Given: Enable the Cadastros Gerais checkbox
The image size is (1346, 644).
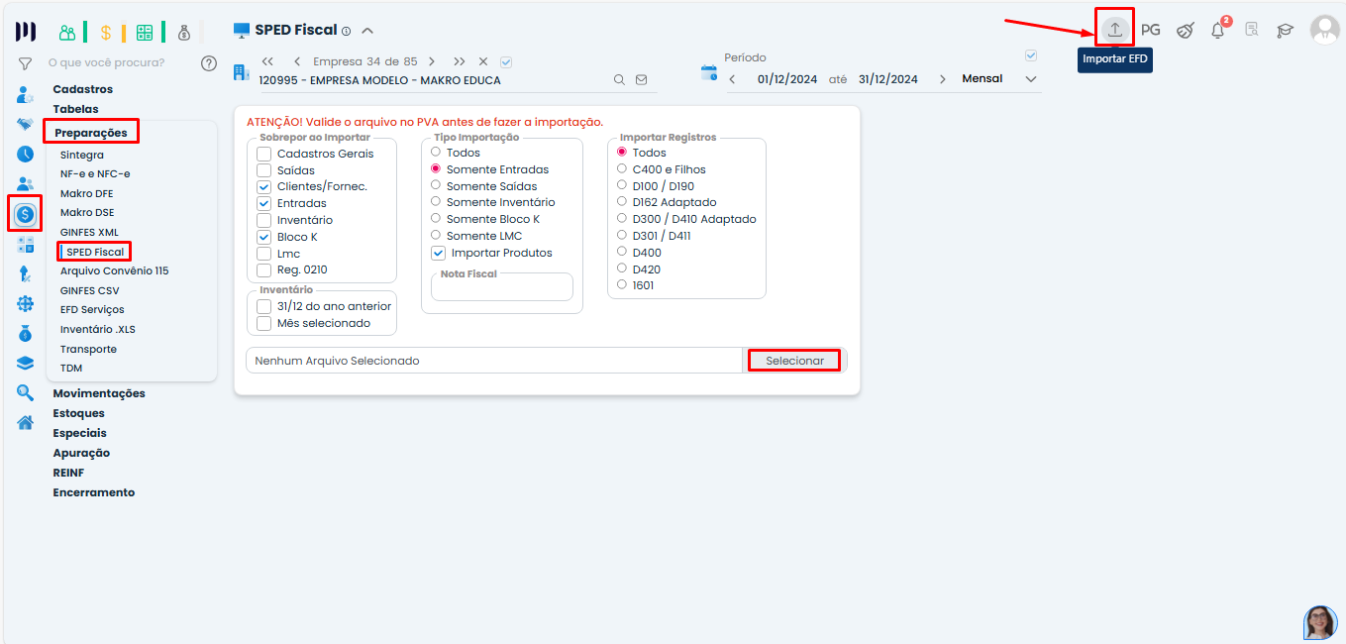Looking at the screenshot, I should (x=263, y=154).
